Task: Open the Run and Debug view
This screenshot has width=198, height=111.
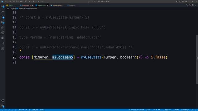Action: pyautogui.click(x=3, y=27)
